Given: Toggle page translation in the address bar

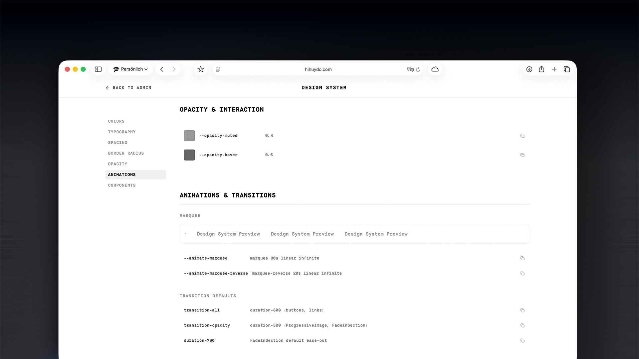Looking at the screenshot, I should [411, 69].
